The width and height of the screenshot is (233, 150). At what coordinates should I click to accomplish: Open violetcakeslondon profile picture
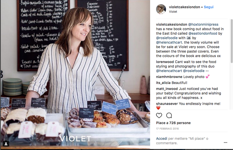point(161,9)
